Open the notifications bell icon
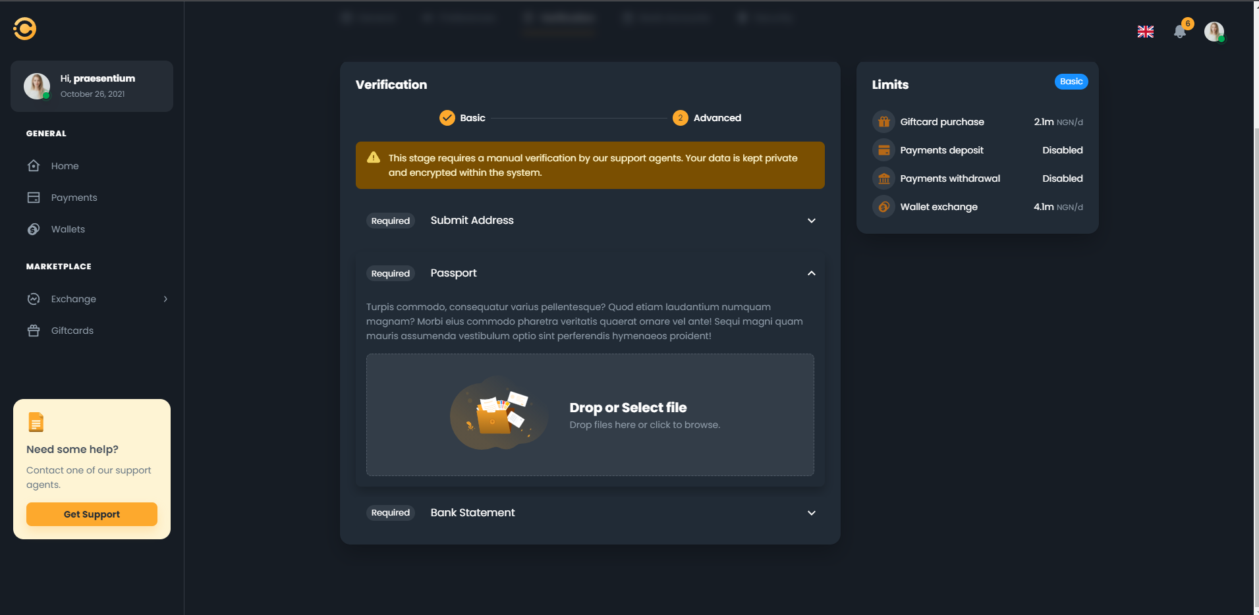This screenshot has height=615, width=1259. pos(1179,31)
